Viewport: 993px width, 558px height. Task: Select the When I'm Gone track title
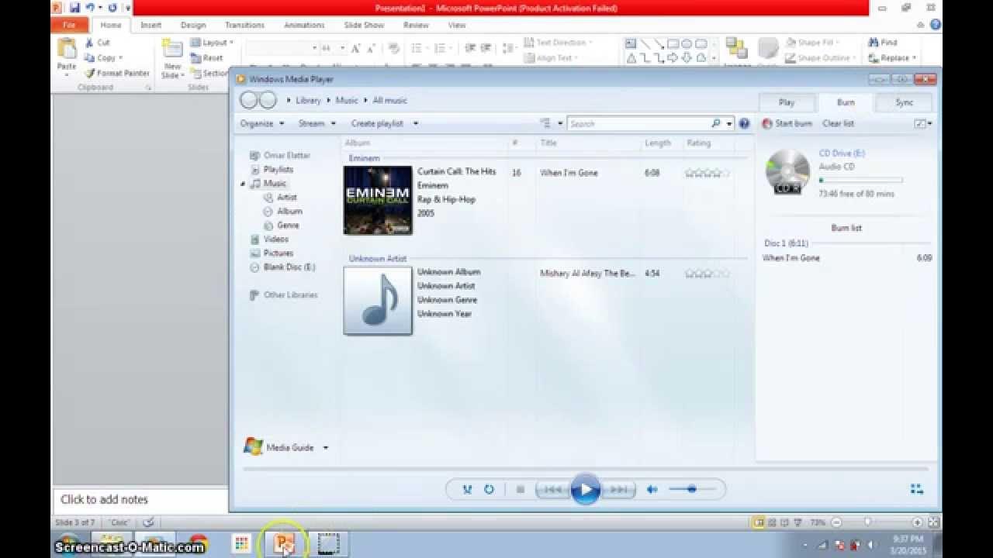coord(569,173)
